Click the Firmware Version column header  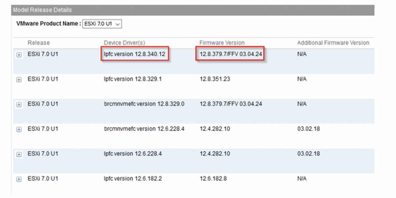(x=222, y=43)
